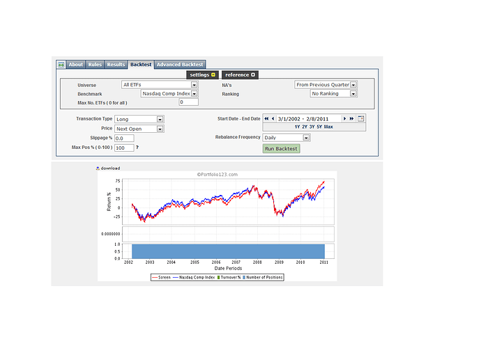Step date range forward with single right arrow
This screenshot has width=481, height=339.
click(x=344, y=118)
